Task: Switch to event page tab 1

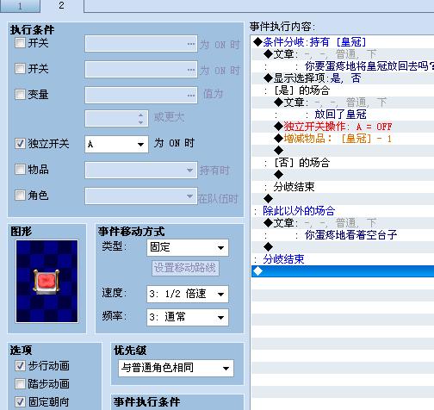Action: [x=20, y=6]
